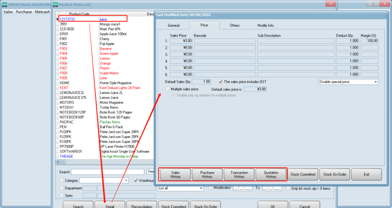The image size is (392, 208).
Task: Open Transaction History for this product
Action: 239,174
